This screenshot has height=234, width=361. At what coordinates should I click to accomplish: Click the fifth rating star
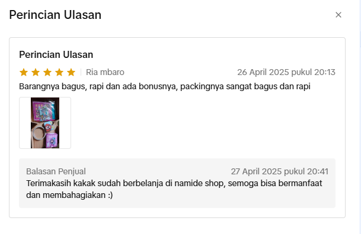pos(71,72)
